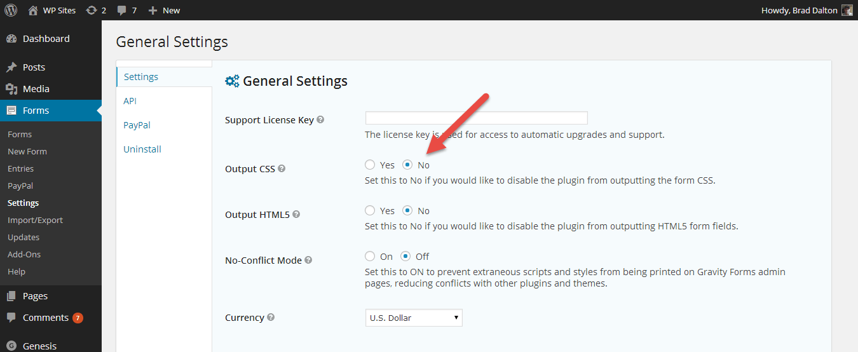Open the comments bubble icon showing 7

pos(122,10)
